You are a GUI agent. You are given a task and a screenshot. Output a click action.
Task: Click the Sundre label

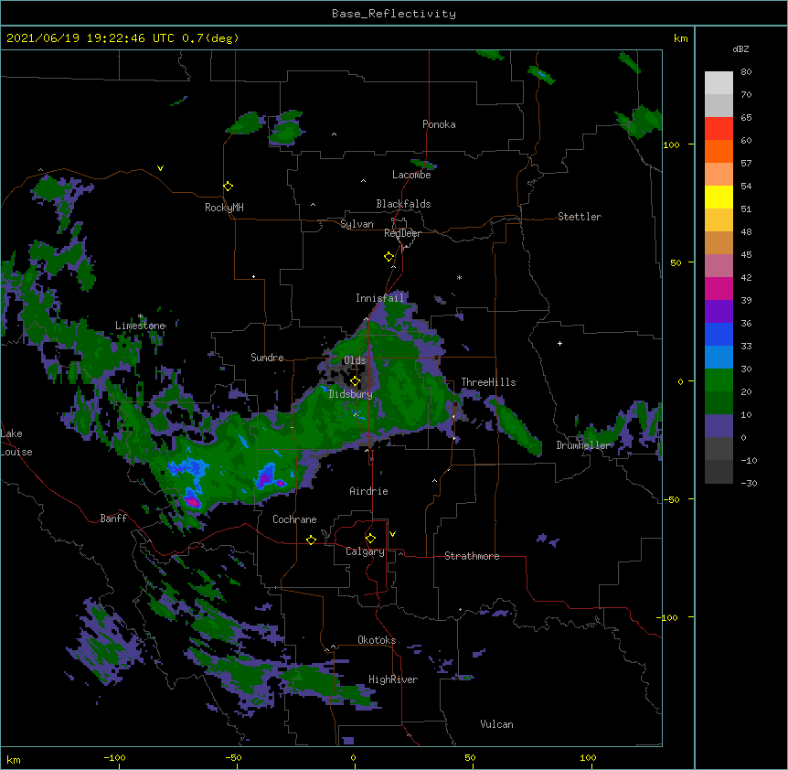tap(267, 358)
